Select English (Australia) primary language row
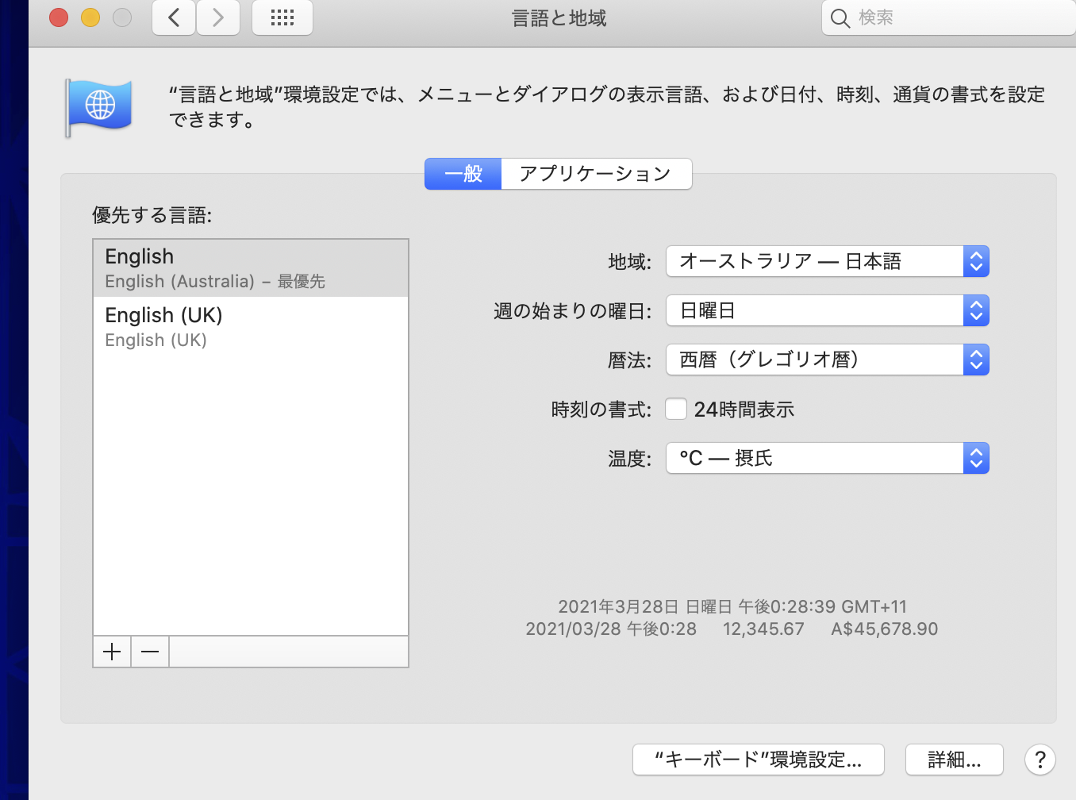The image size is (1076, 800). [x=250, y=268]
